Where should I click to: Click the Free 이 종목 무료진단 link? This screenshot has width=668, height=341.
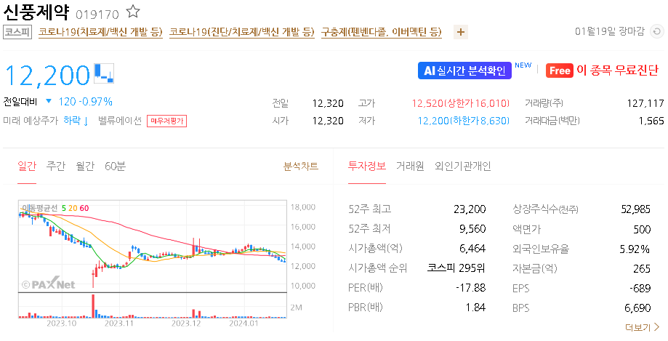(x=602, y=71)
